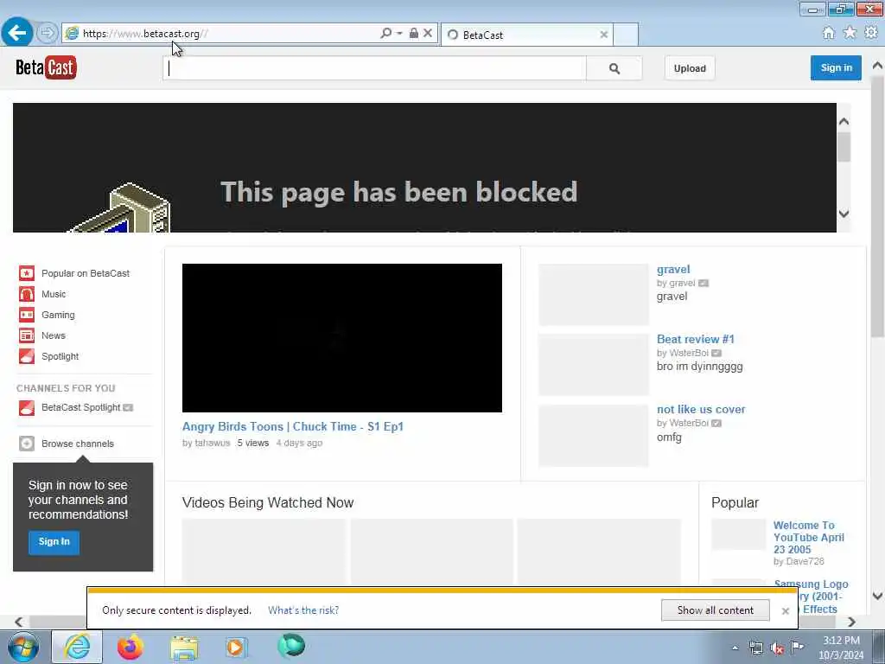The width and height of the screenshot is (885, 664).
Task: Click the BetaCast logo
Action: tap(46, 67)
